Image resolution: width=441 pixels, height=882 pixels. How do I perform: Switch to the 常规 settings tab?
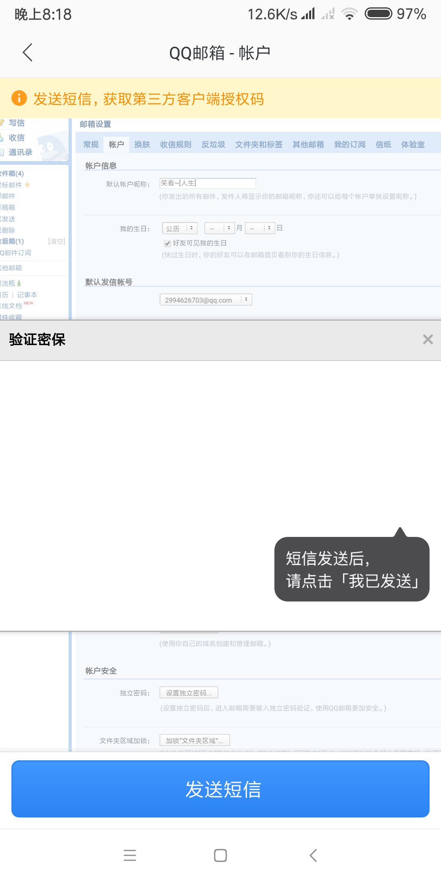click(91, 145)
